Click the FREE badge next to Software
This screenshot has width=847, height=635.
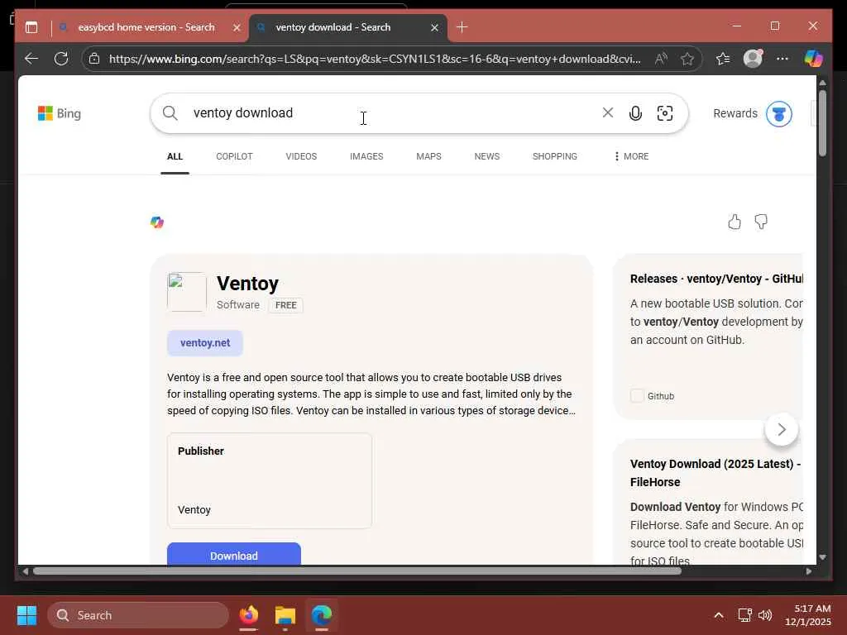[x=285, y=305]
